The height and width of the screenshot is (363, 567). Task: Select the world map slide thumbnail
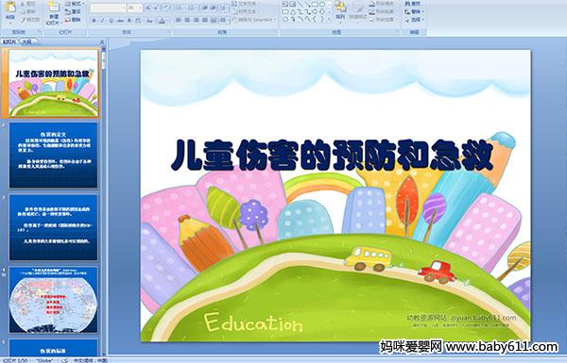coord(53,300)
